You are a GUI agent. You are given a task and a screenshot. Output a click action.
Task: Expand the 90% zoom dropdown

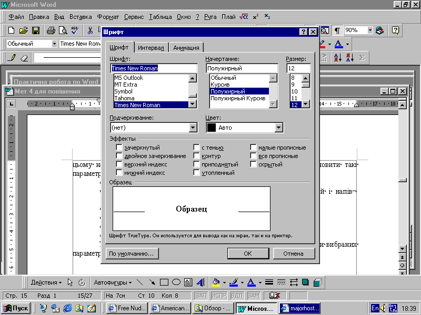[x=370, y=30]
